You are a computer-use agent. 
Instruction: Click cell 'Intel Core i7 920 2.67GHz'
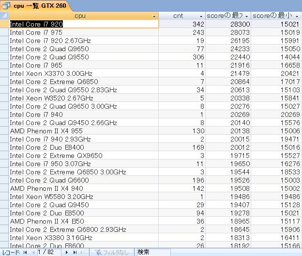(x=84, y=41)
